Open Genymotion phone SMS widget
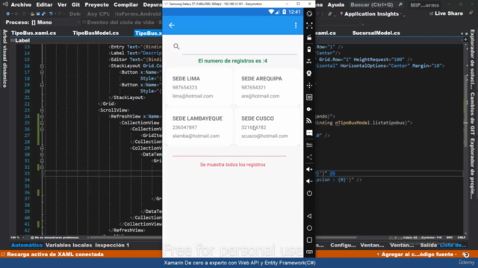The height and width of the screenshot is (268, 478). (x=309, y=133)
